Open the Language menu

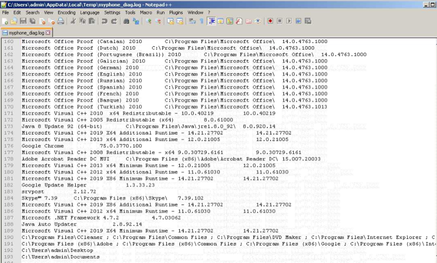point(90,12)
